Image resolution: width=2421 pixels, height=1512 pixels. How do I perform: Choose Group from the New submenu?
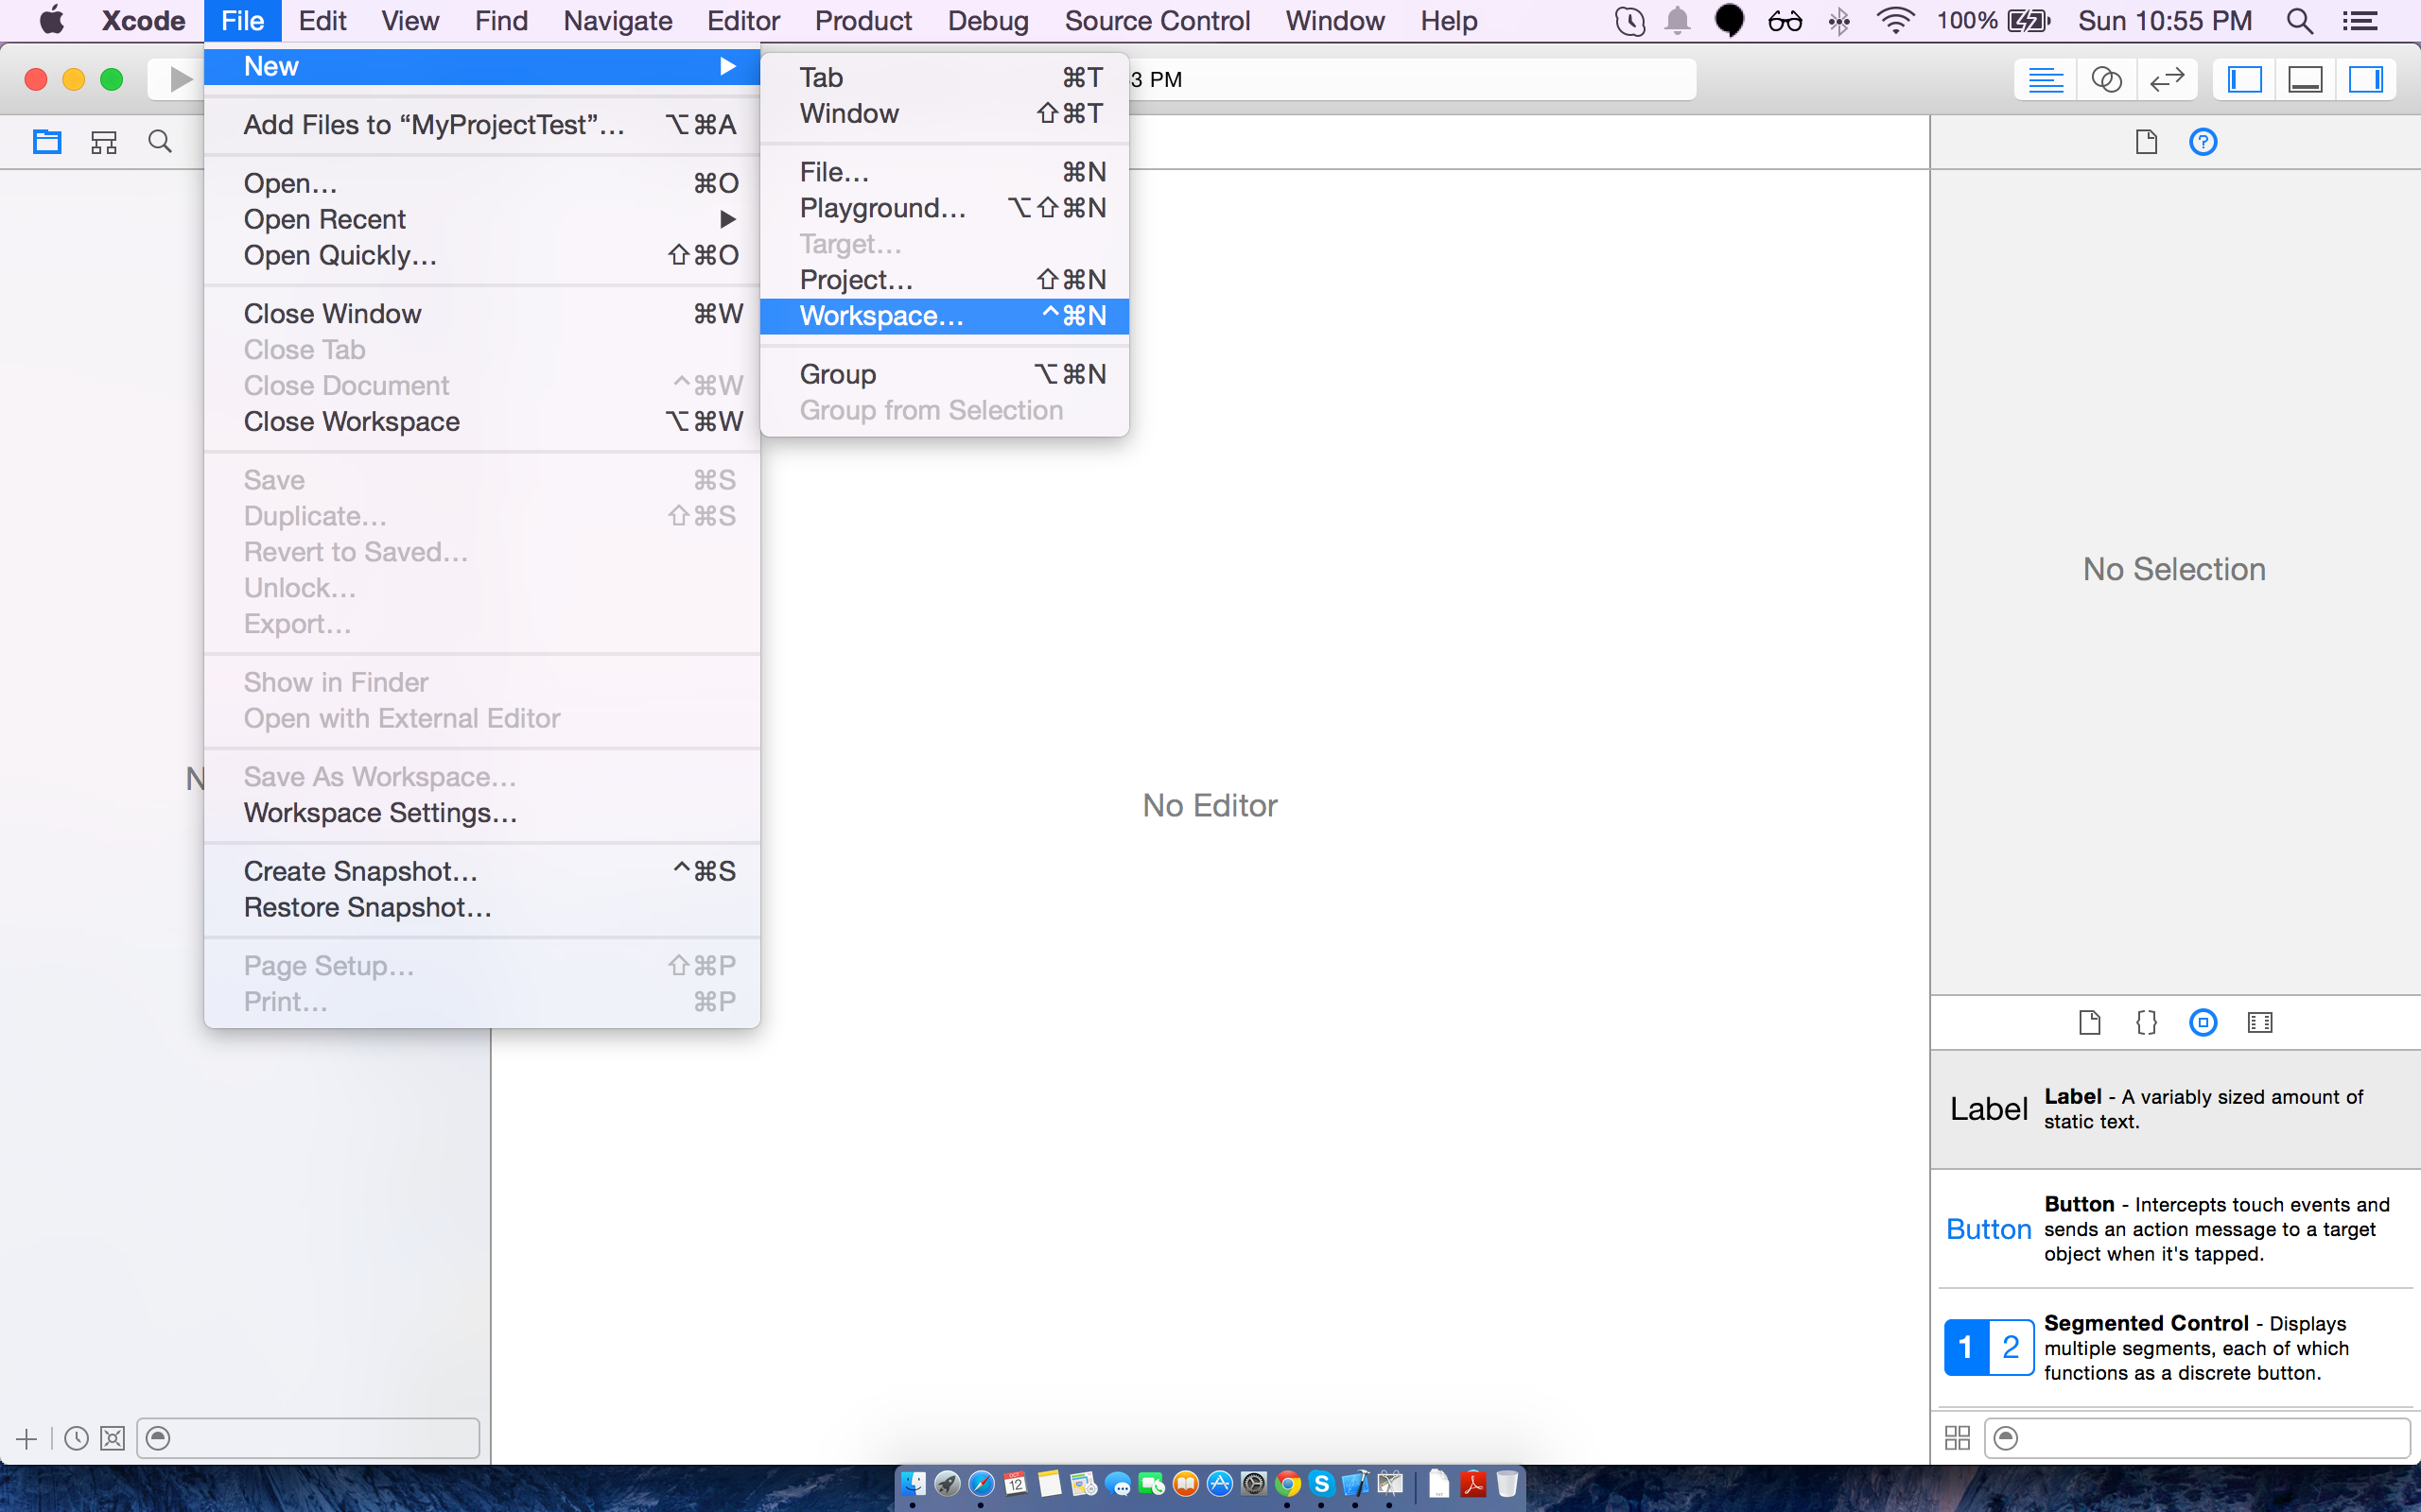945,374
